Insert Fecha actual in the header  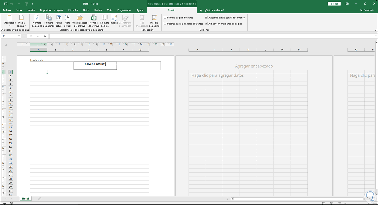(59, 21)
